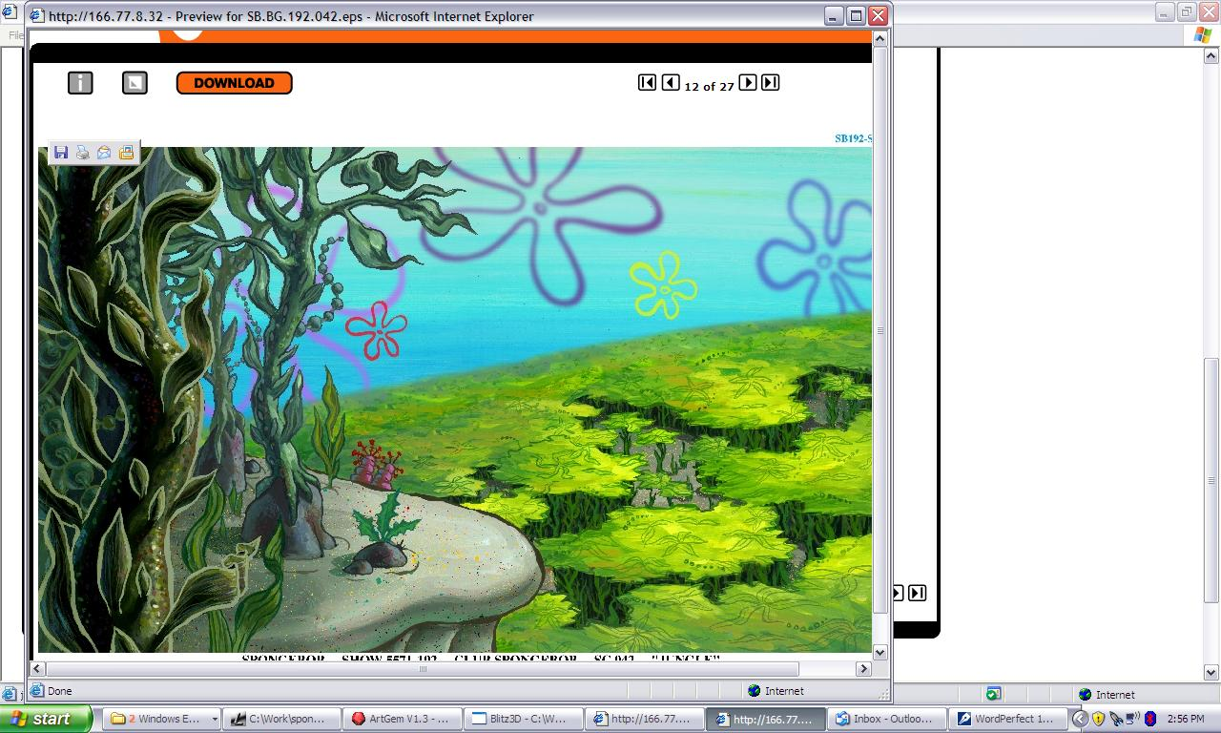The image size is (1221, 733).
Task: Advance to the next preview image
Action: click(748, 83)
